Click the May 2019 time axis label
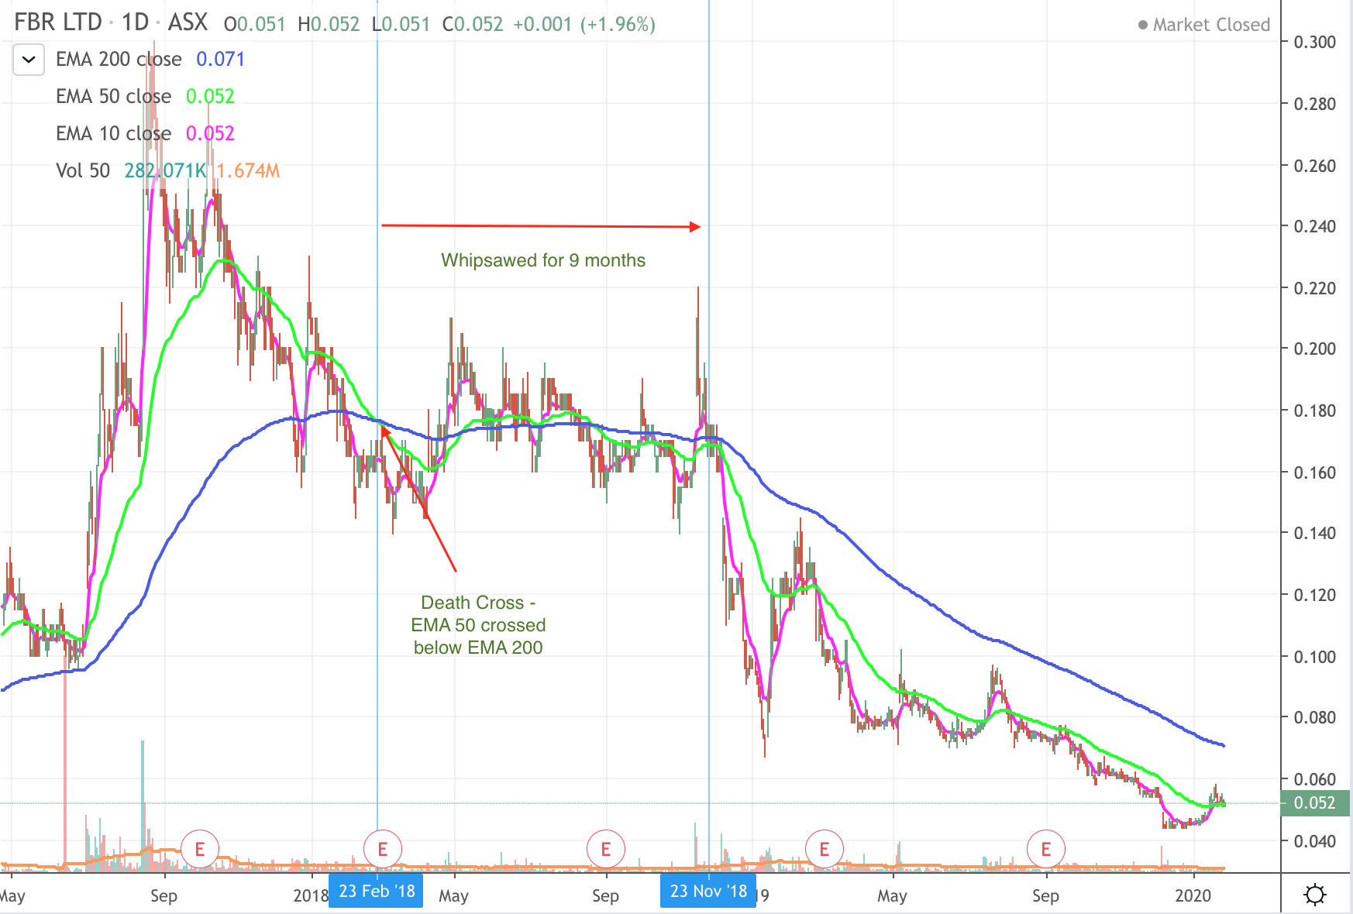The width and height of the screenshot is (1353, 914). pyautogui.click(x=892, y=896)
